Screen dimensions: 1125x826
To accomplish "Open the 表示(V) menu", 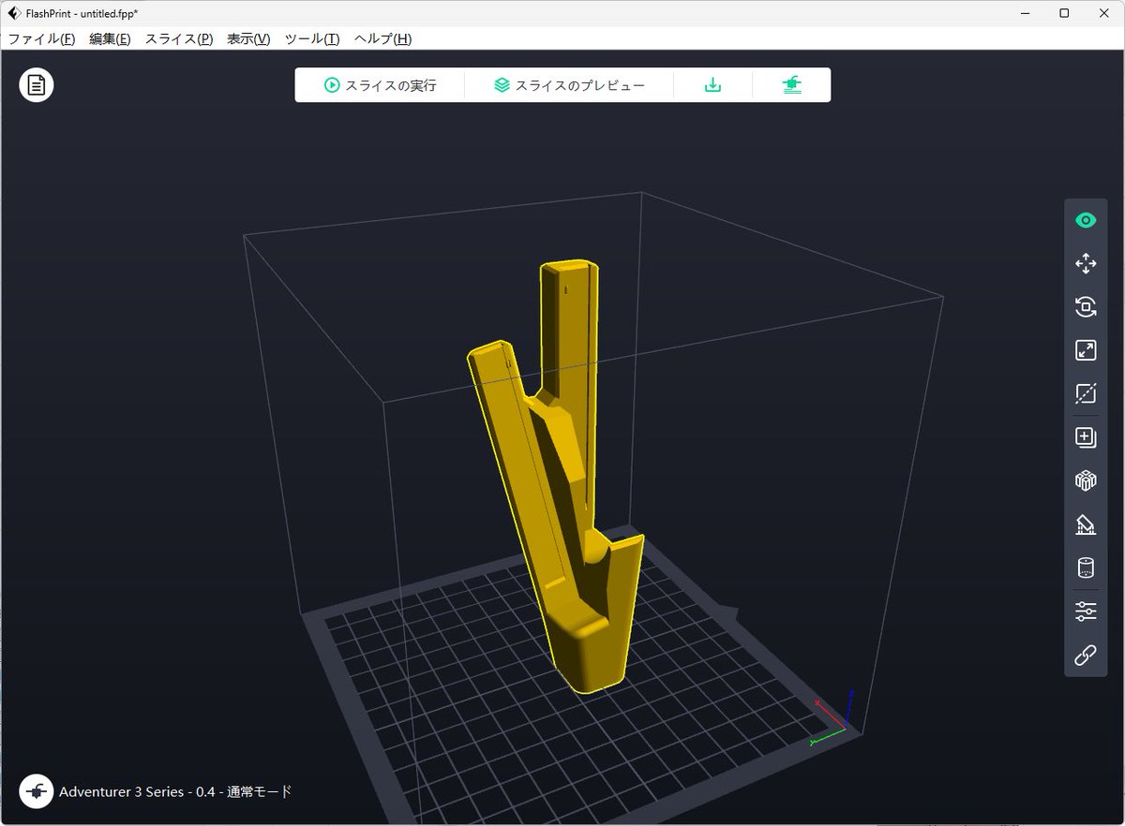I will [248, 38].
